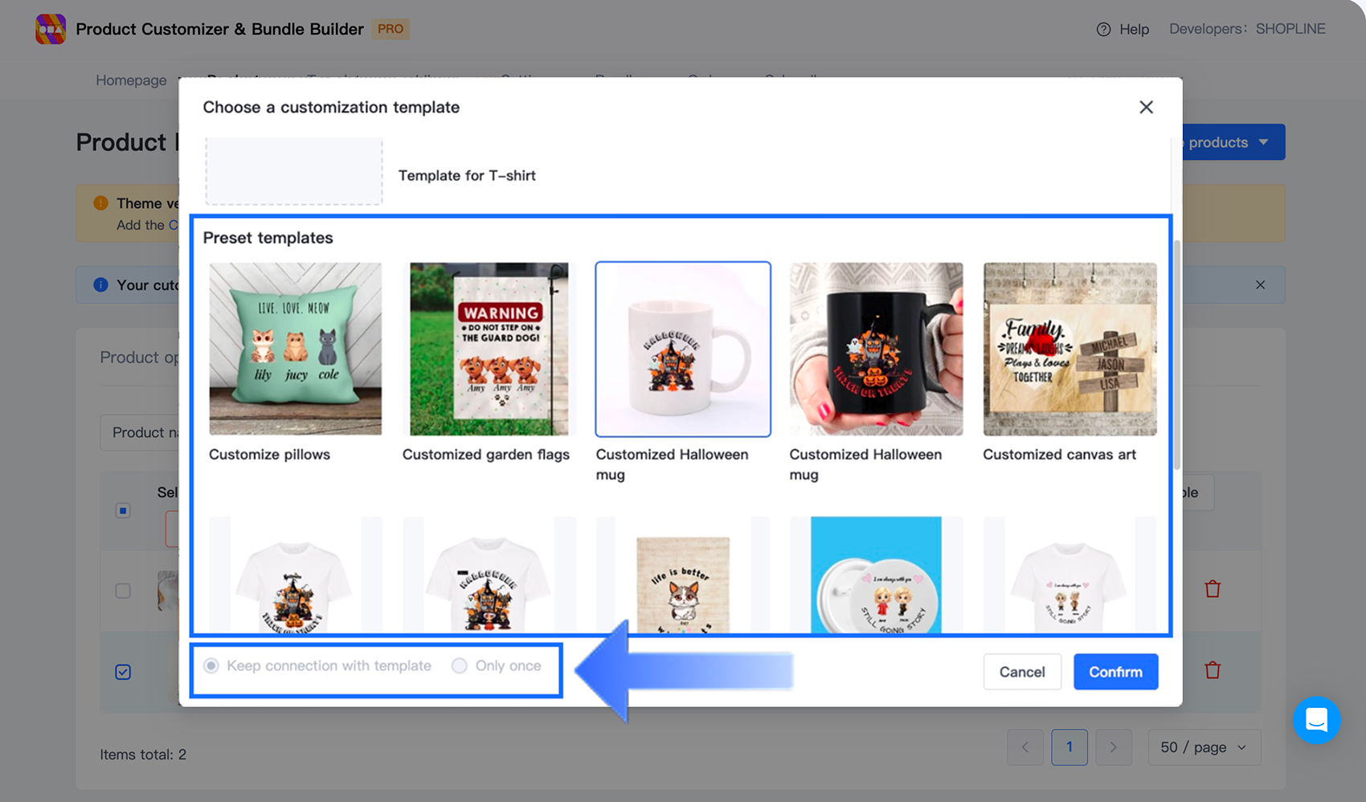The height and width of the screenshot is (802, 1366).
Task: Open the live chat support bubble
Action: click(x=1316, y=719)
